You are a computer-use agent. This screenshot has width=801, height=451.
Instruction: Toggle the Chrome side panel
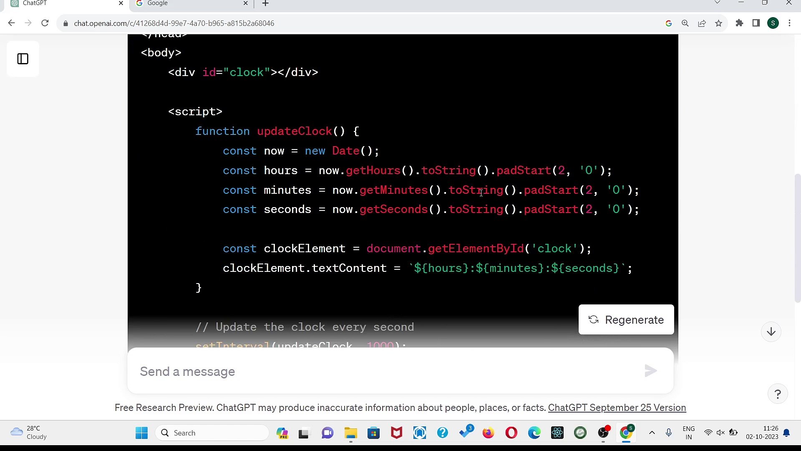point(756,23)
